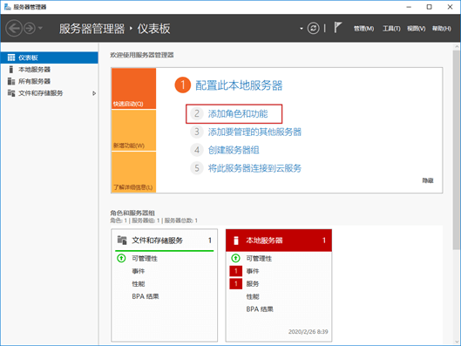The height and width of the screenshot is (346, 461).
Task: Click 性能 in 文件和存储服务 tile
Action: tap(139, 283)
